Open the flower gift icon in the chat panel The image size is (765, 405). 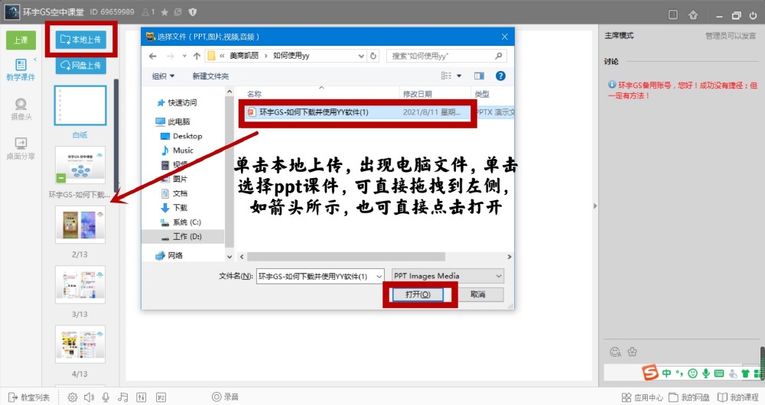(x=633, y=352)
